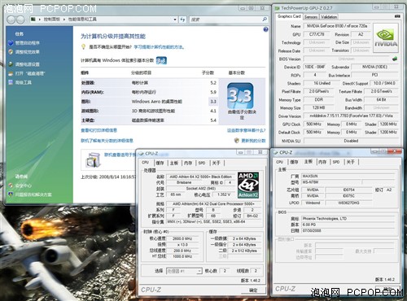The height and width of the screenshot is (301, 407).
Task: Open the 关于 tab in the right CPU-Z window
Action: 350,162
